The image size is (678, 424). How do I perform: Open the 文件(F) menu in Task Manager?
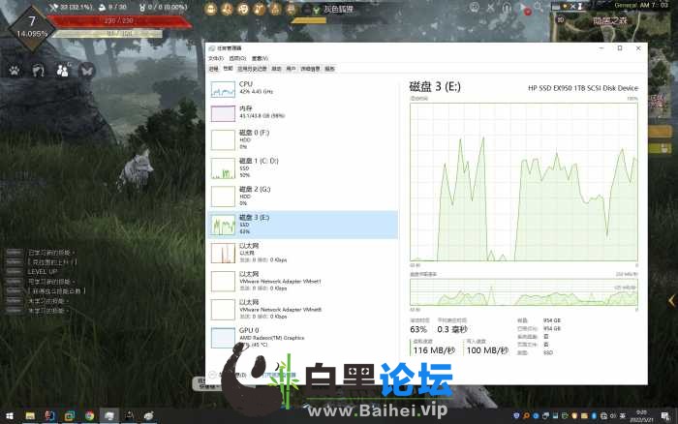click(216, 58)
